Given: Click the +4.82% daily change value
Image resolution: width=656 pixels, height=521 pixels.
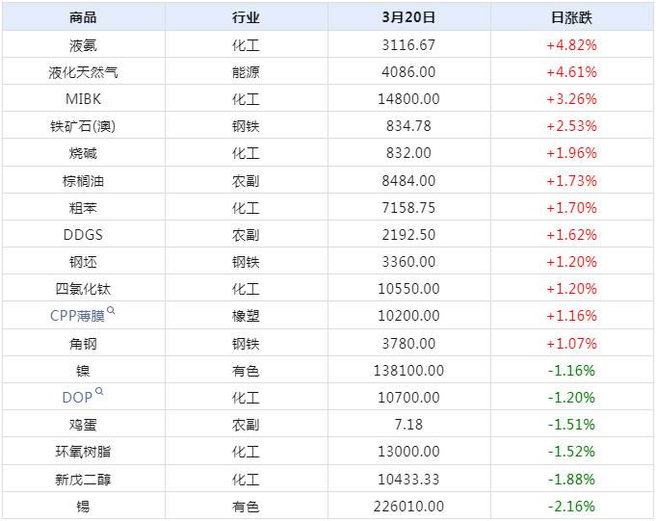Looking at the screenshot, I should 571,44.
